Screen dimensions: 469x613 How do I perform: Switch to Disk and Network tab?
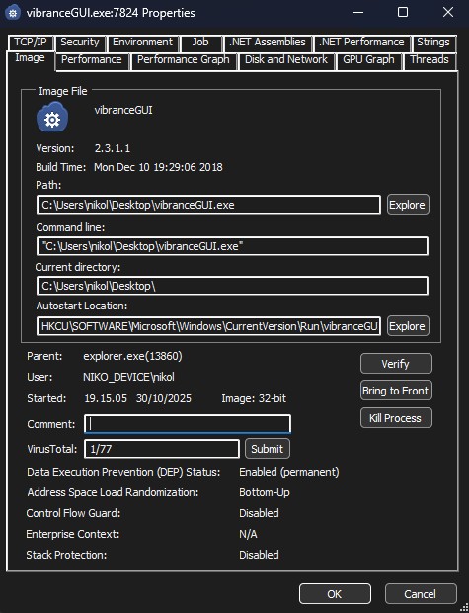[x=286, y=59]
